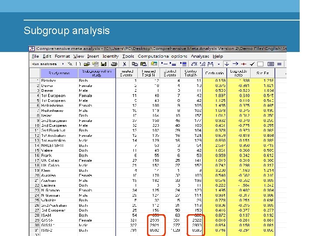The height and width of the screenshot is (236, 315).
Task: Click the pencil-like icon after Run analyses arrow
Action: tap(70, 64)
